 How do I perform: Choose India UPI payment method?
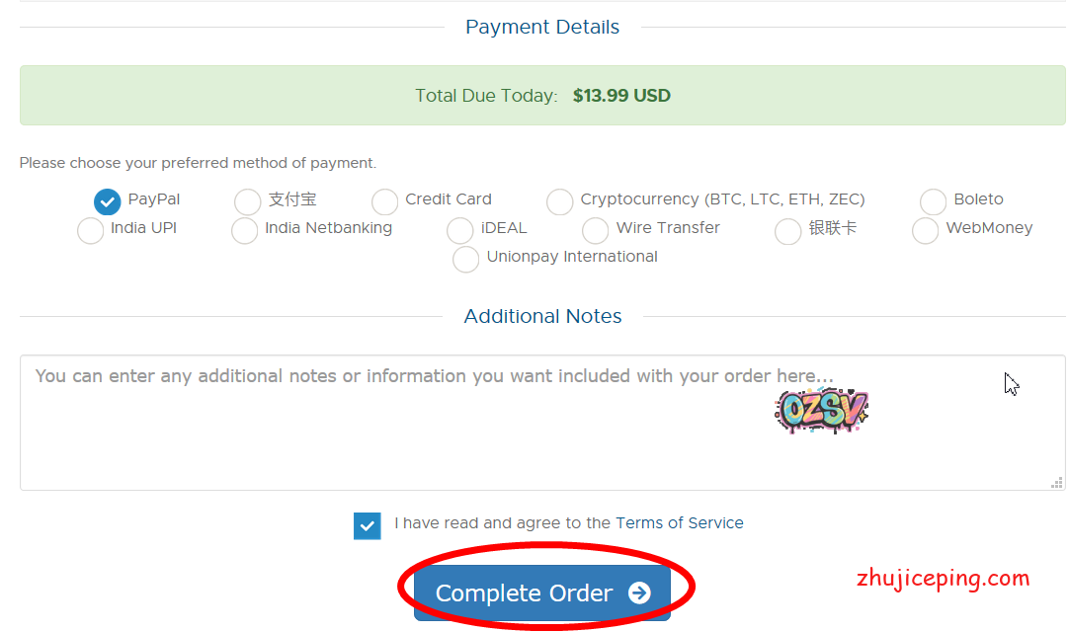coord(90,230)
